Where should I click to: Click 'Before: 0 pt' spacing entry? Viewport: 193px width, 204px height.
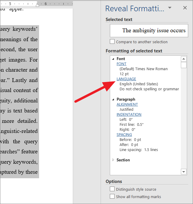click(130, 140)
